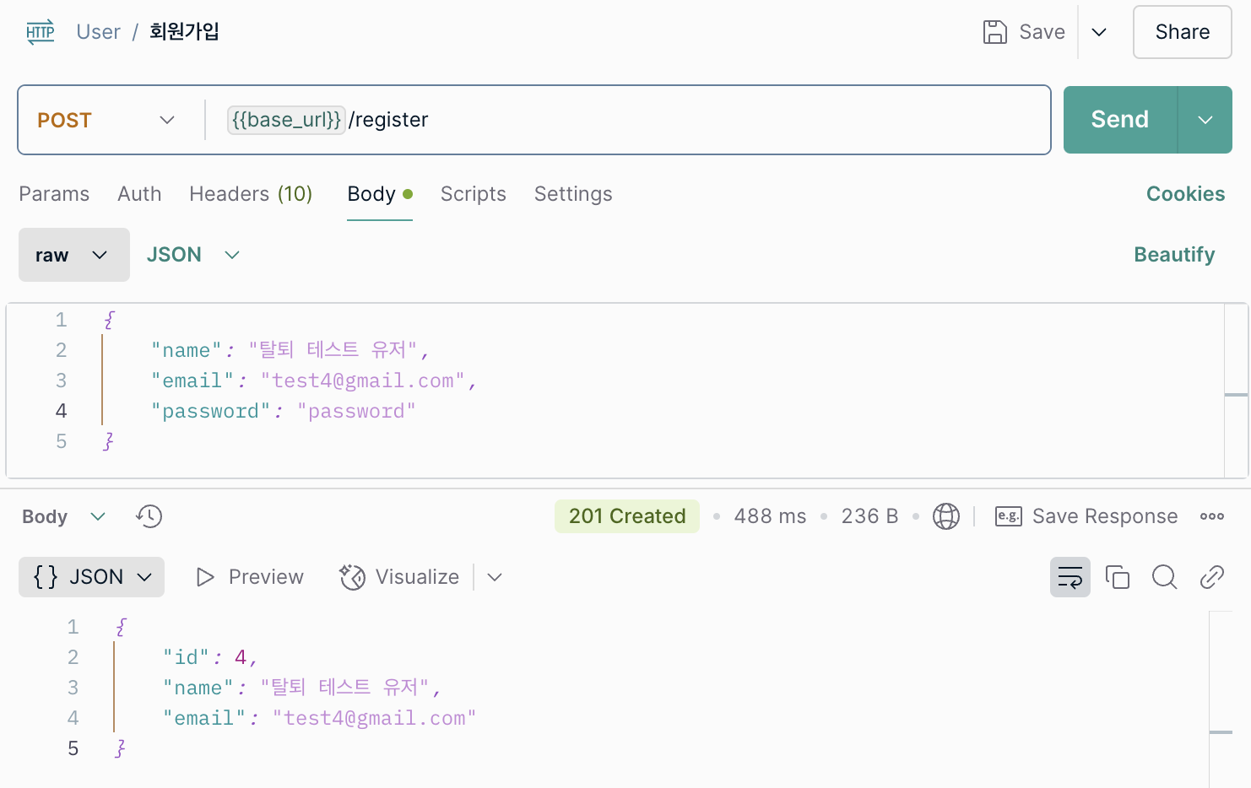Open the Settings tab

pyautogui.click(x=573, y=194)
